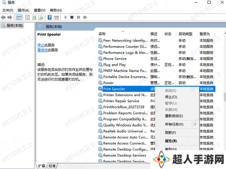
Task: Go forward with the toolbar forward arrow
Action: click(x=10, y=17)
